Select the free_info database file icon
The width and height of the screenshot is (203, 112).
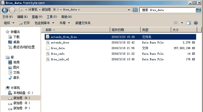click(48, 53)
